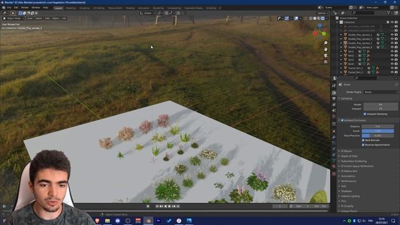Adjust the Ambient Occlusion Factor slider
The height and width of the screenshot is (225, 400).
click(x=378, y=131)
